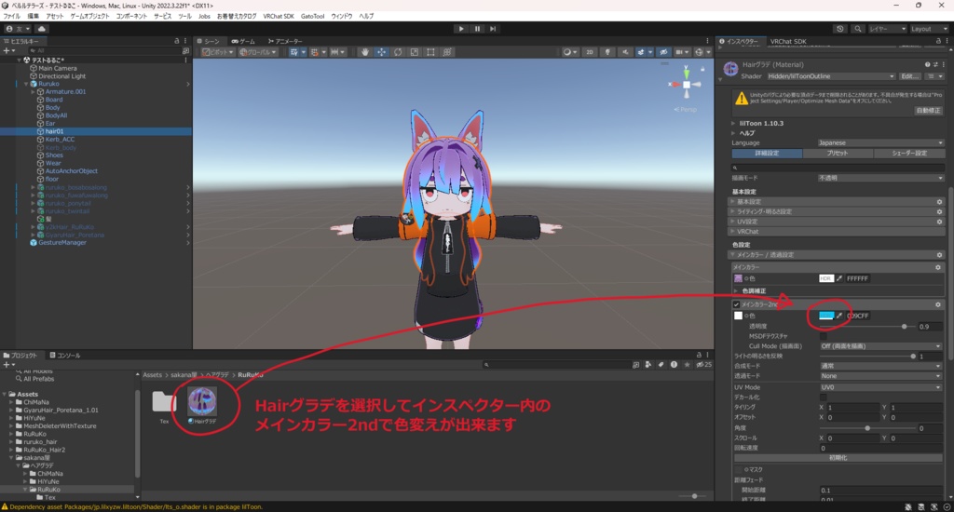The width and height of the screenshot is (954, 512).
Task: Open the cyan Main Color 2nd swatch
Action: [826, 316]
